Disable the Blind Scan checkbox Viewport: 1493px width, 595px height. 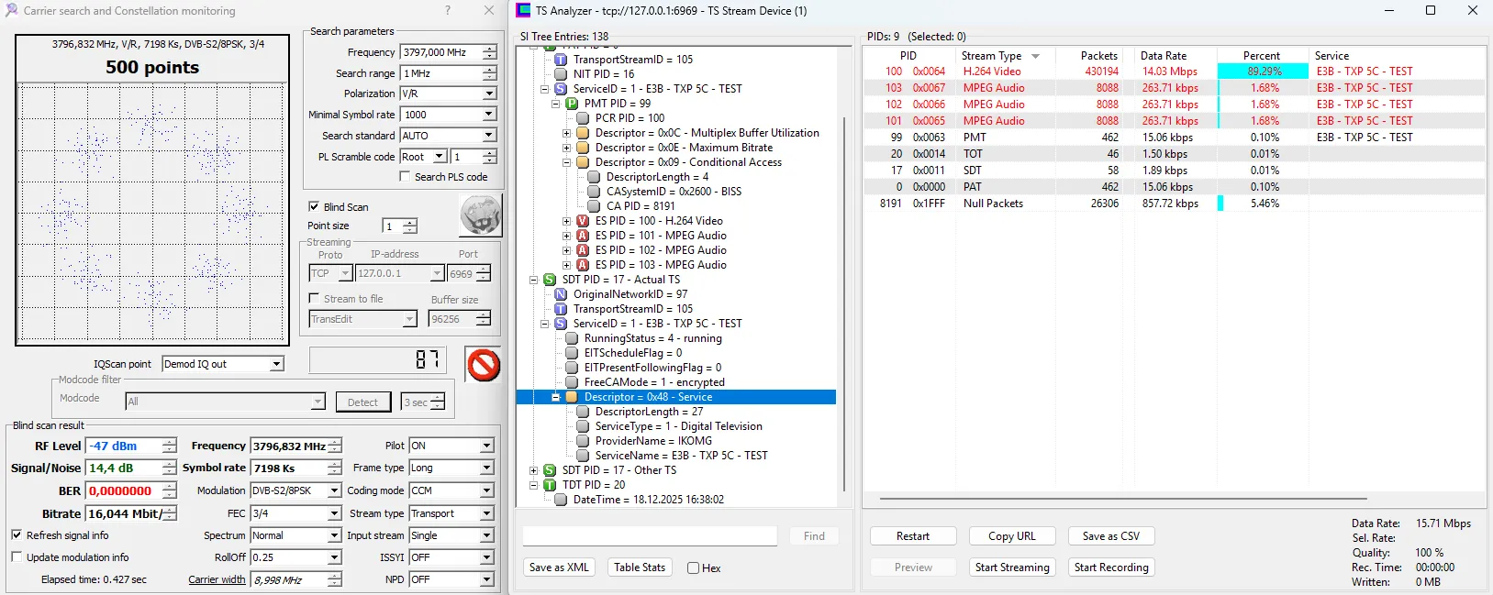click(x=314, y=207)
